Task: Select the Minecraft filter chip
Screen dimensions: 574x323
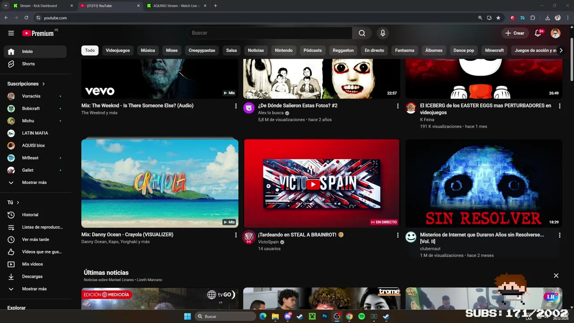Action: [494, 50]
